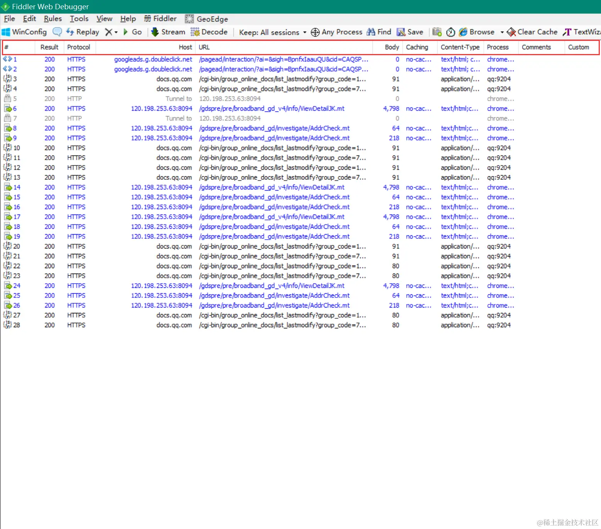Open the Rules menu
601x529 pixels.
point(53,19)
